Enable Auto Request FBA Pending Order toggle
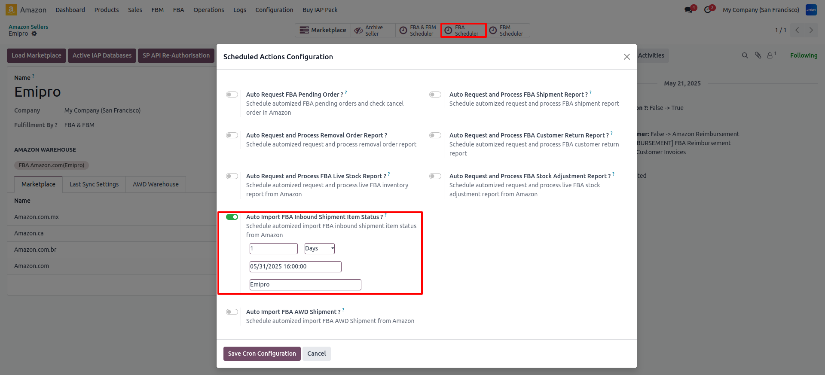The width and height of the screenshot is (825, 375). pos(232,95)
